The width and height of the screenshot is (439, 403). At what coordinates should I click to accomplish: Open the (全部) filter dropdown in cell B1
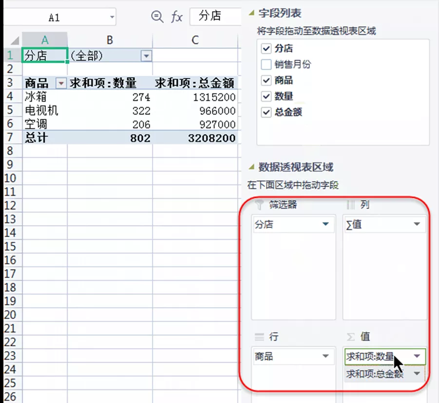click(146, 56)
